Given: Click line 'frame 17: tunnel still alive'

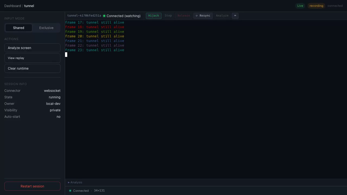Looking at the screenshot, I should click(95, 22).
